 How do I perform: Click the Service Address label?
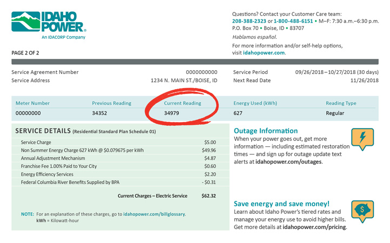tap(31, 80)
